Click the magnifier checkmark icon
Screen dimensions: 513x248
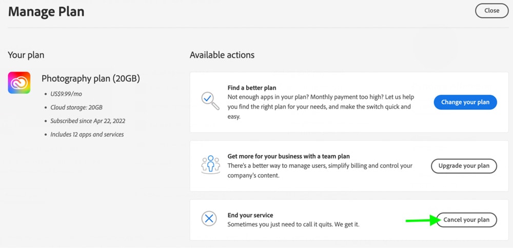(210, 101)
